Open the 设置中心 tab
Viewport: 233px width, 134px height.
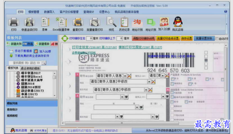(104, 12)
